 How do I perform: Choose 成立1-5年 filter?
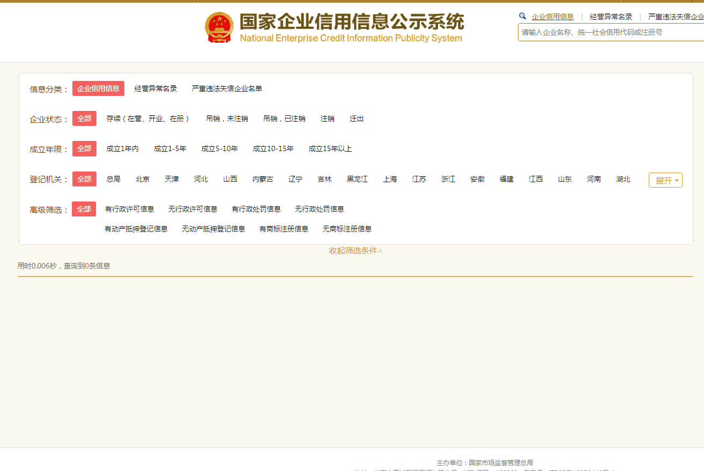170,148
